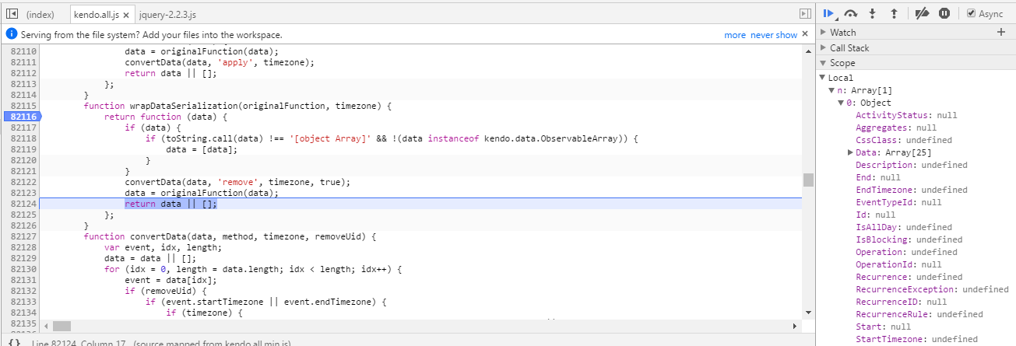Image resolution: width=1016 pixels, height=346 pixels.
Task: Click the Step over button
Action: 851,13
